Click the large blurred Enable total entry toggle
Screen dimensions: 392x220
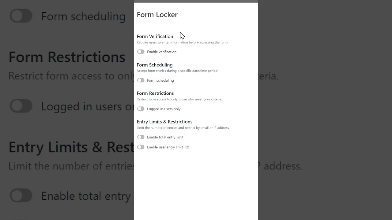[x=21, y=196]
